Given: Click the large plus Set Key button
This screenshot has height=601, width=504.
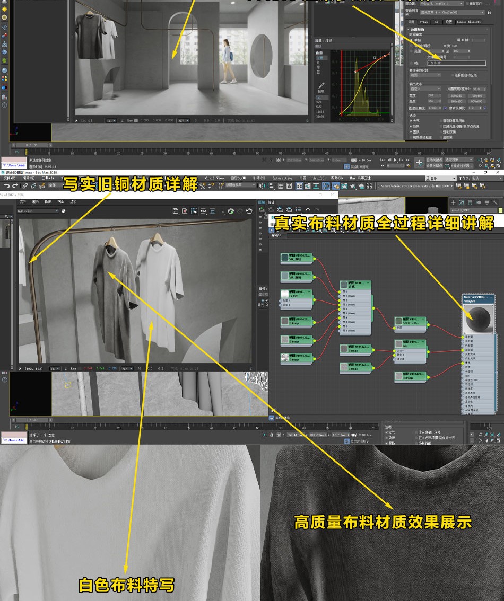Looking at the screenshot, I should pyautogui.click(x=419, y=163).
